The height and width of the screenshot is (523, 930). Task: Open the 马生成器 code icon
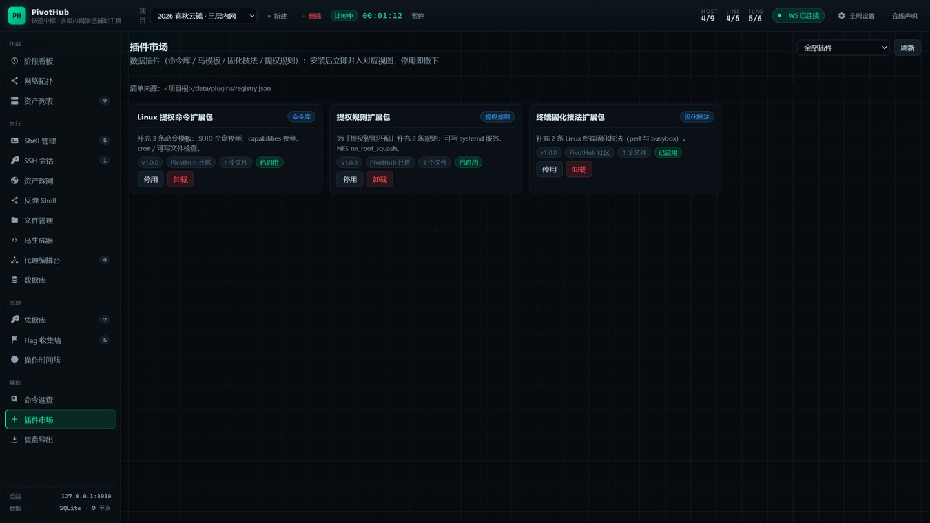15,241
